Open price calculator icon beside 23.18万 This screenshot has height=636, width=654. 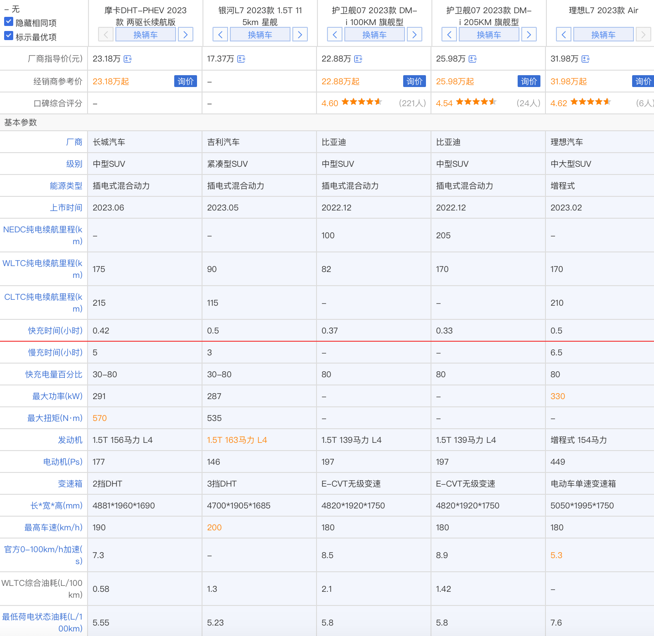[x=128, y=59]
